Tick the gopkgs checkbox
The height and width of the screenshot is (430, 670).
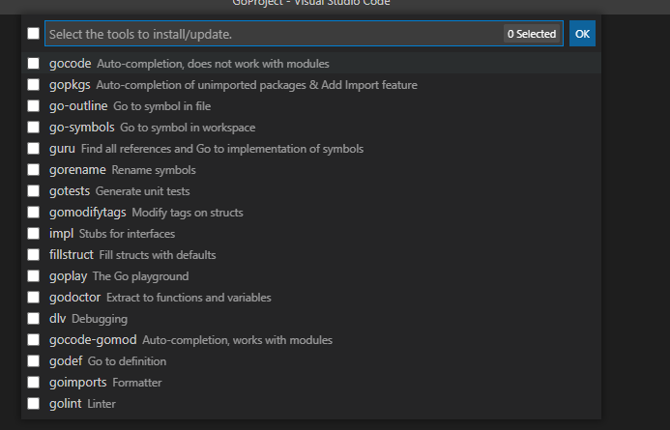tap(34, 85)
